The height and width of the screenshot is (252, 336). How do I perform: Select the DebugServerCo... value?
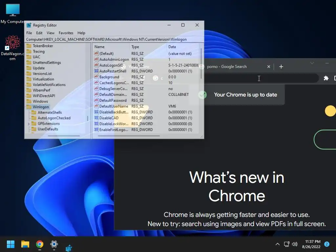click(113, 89)
